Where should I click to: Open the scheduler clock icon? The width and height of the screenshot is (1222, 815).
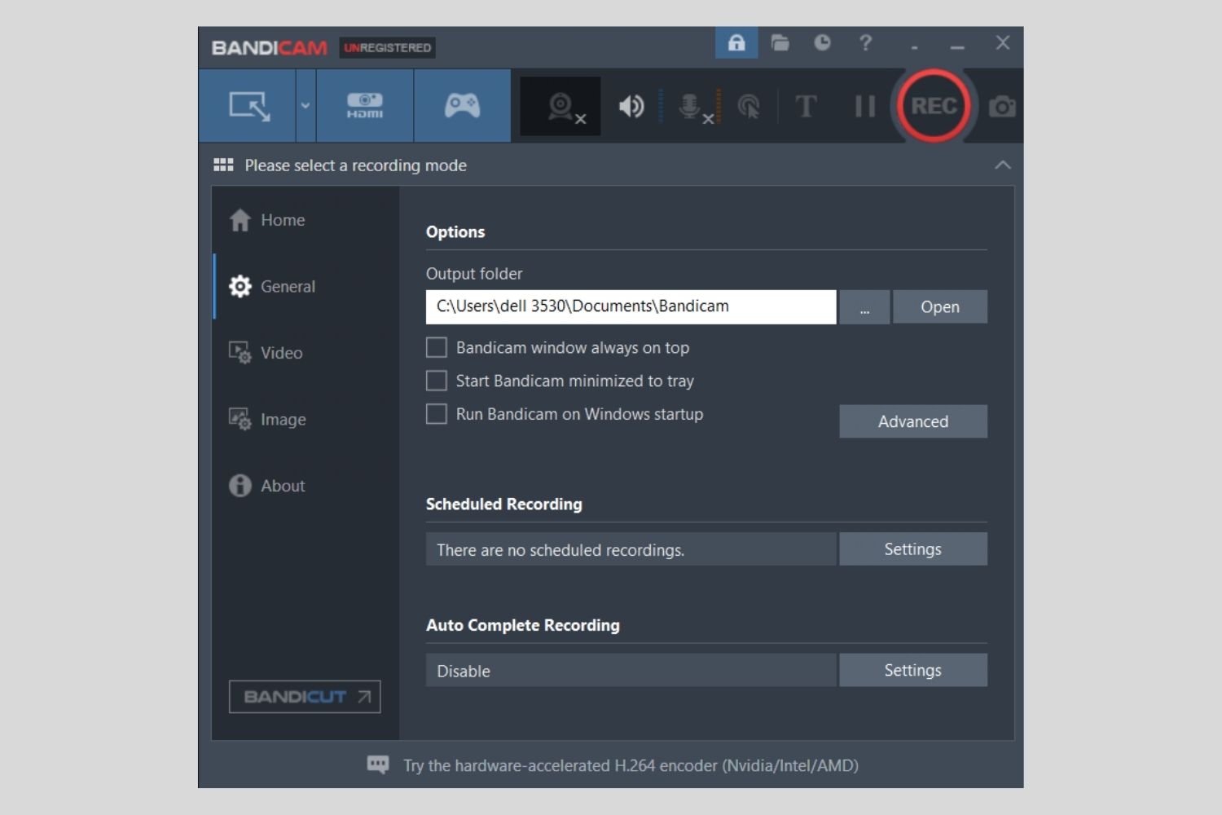[x=822, y=42]
